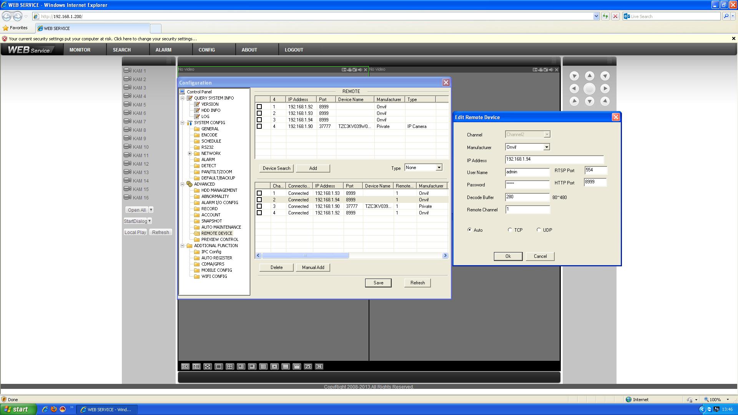Viewport: 738px width, 415px height.
Task: Open the CONFIG menu
Action: 206,50
